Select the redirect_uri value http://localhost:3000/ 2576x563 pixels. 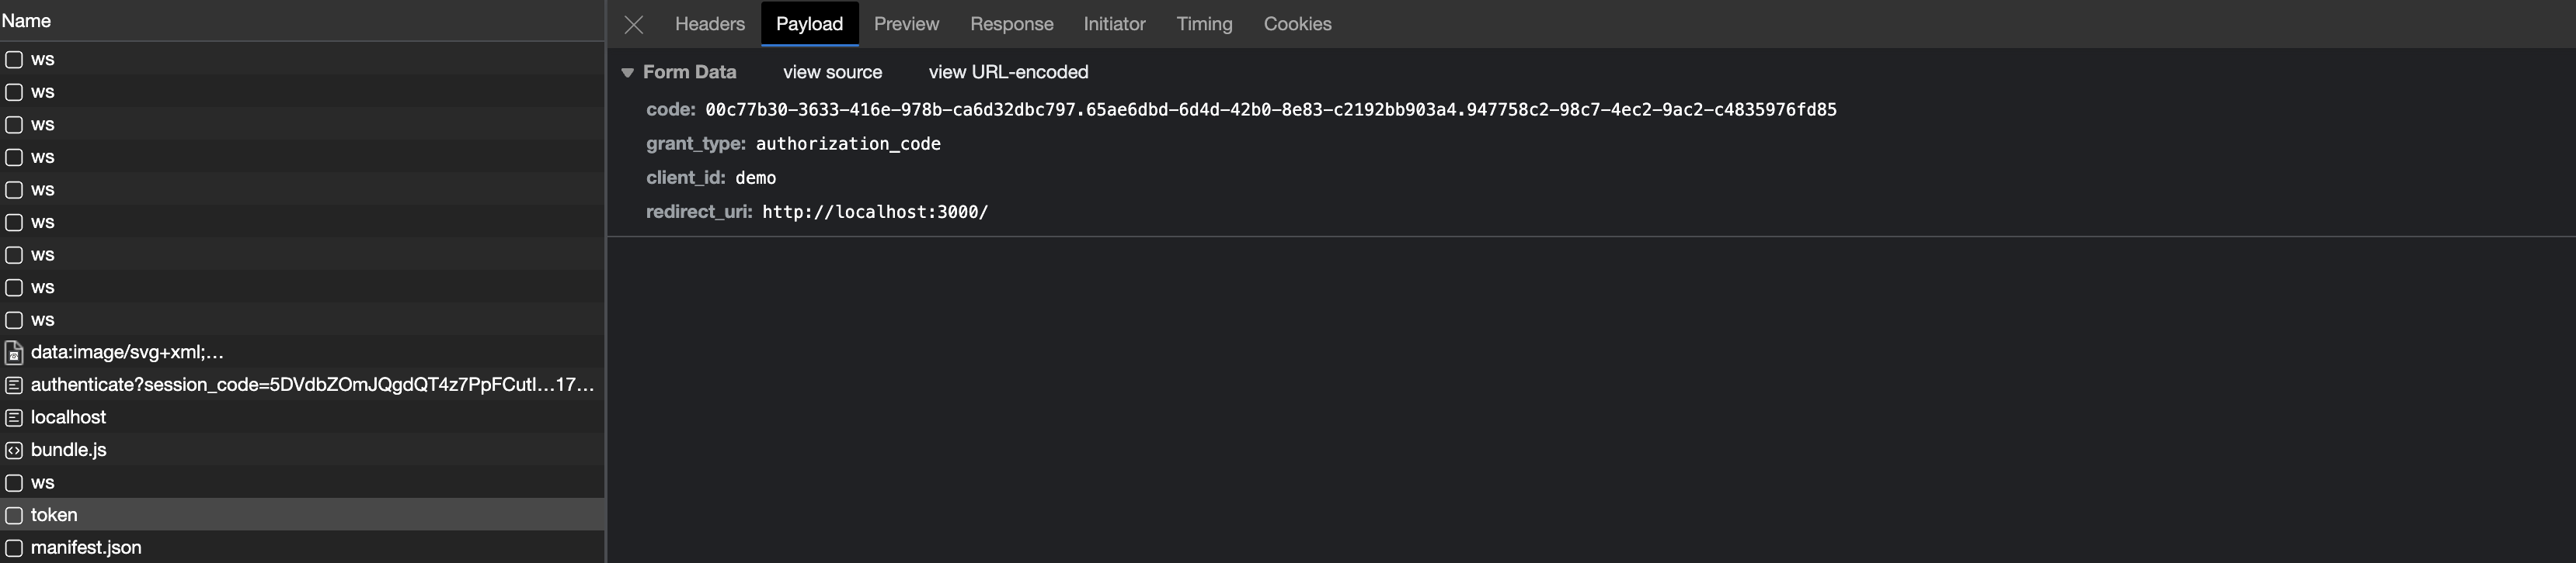click(x=875, y=212)
